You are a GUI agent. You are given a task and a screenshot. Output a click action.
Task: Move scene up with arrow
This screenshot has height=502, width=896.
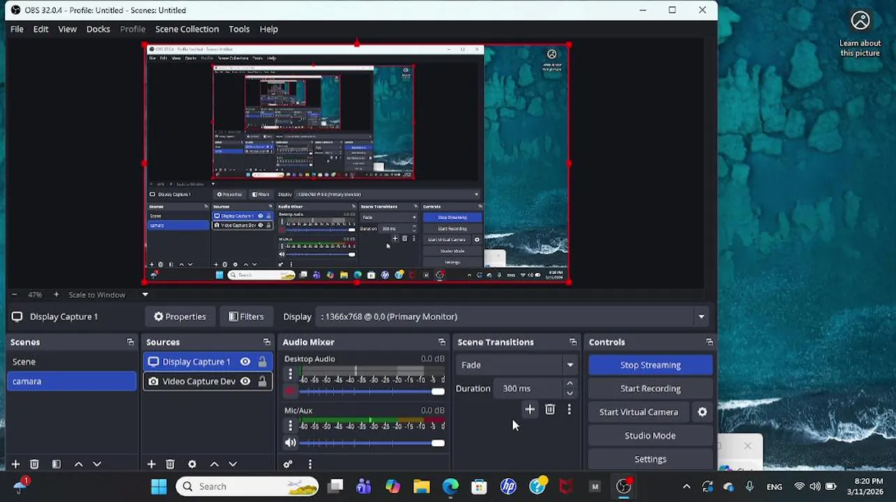pos(79,464)
